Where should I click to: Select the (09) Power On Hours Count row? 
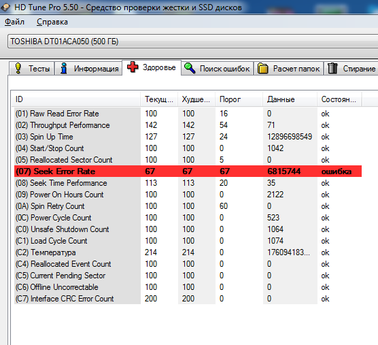pyautogui.click(x=188, y=195)
